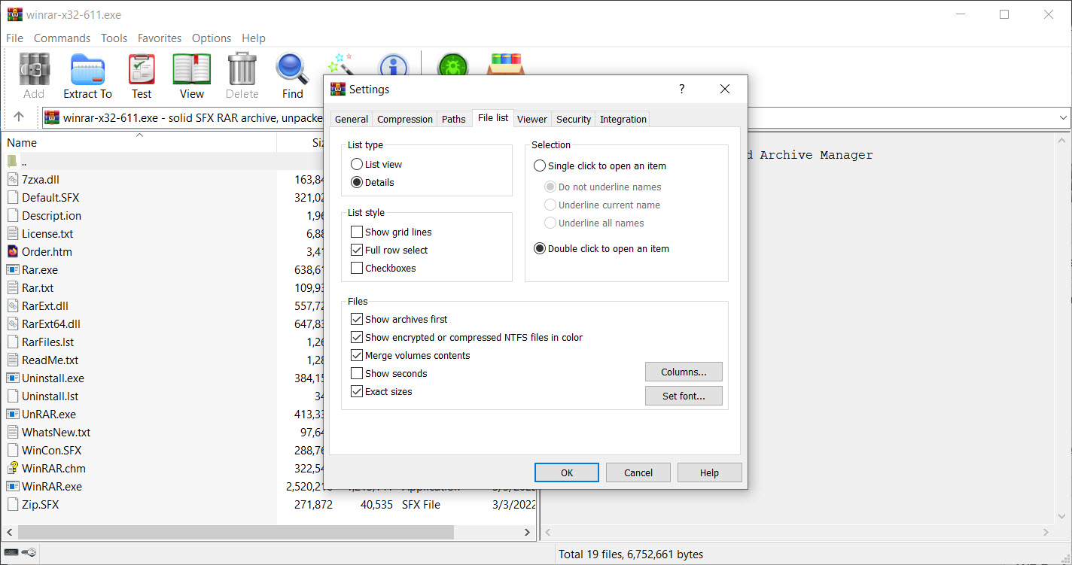The height and width of the screenshot is (565, 1072).
Task: Open the Commands menu
Action: pos(62,38)
